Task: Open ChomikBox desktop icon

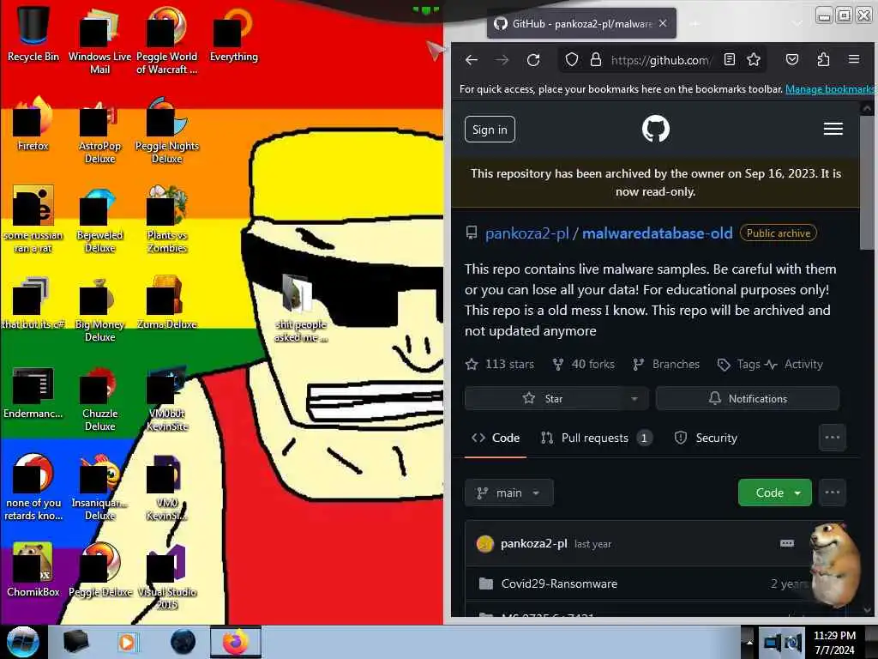Action: (x=33, y=570)
